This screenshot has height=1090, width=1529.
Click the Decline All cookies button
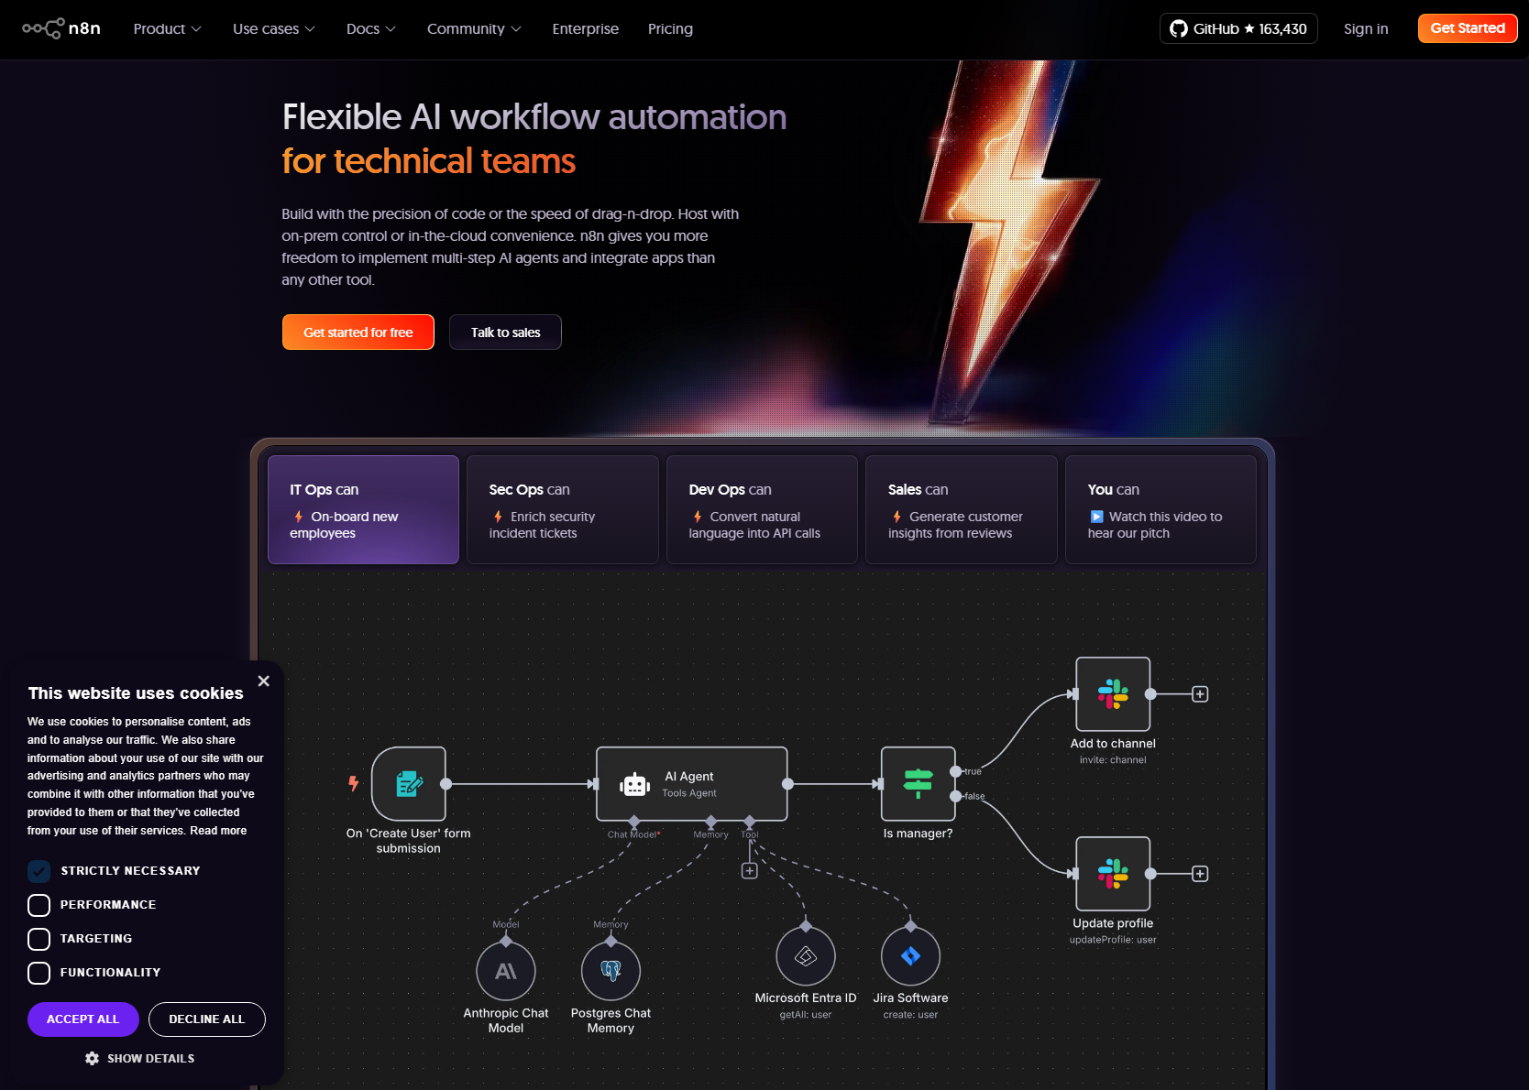(207, 1019)
